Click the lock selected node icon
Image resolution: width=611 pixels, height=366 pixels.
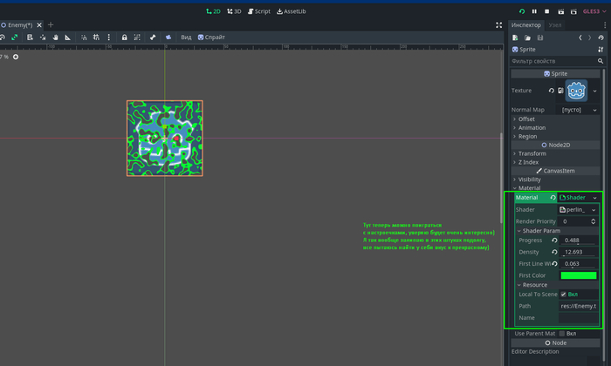(x=125, y=37)
